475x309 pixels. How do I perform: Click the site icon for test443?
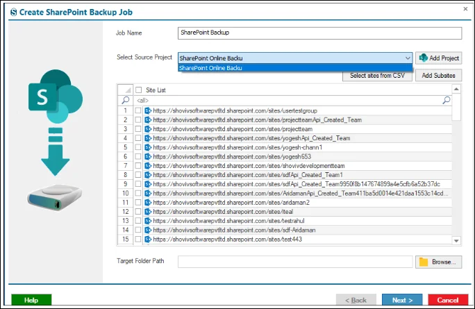[x=148, y=239]
